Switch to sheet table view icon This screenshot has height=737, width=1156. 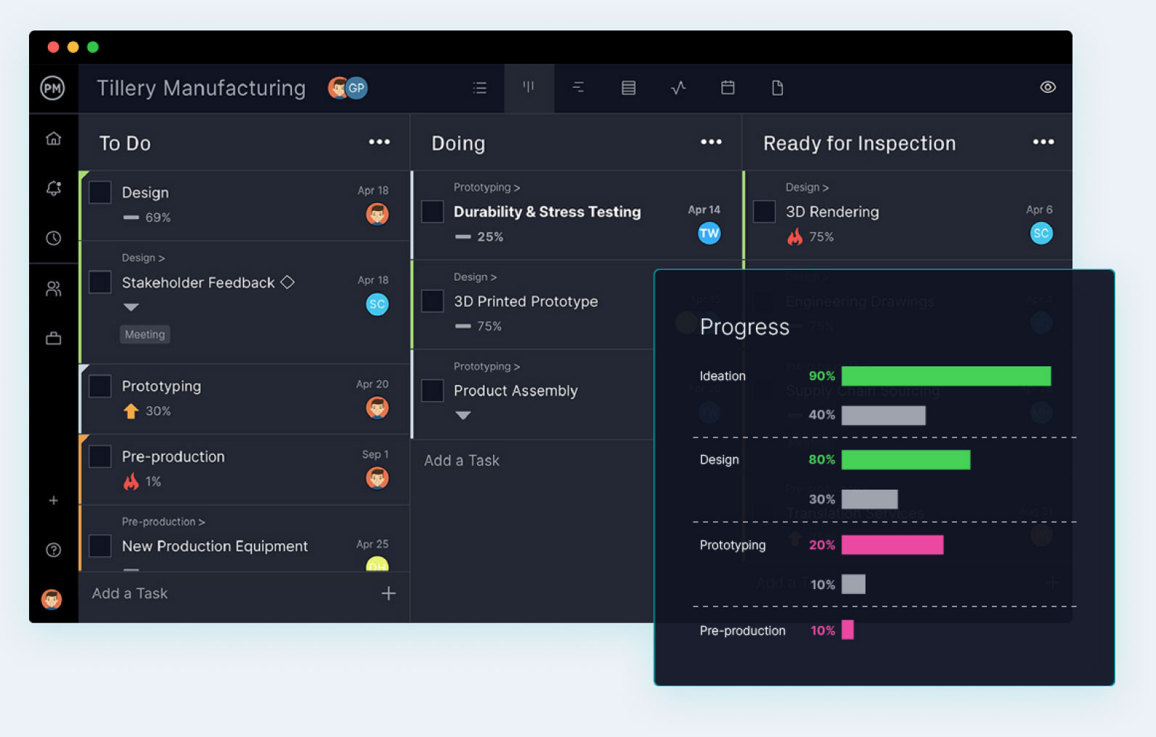[x=628, y=88]
